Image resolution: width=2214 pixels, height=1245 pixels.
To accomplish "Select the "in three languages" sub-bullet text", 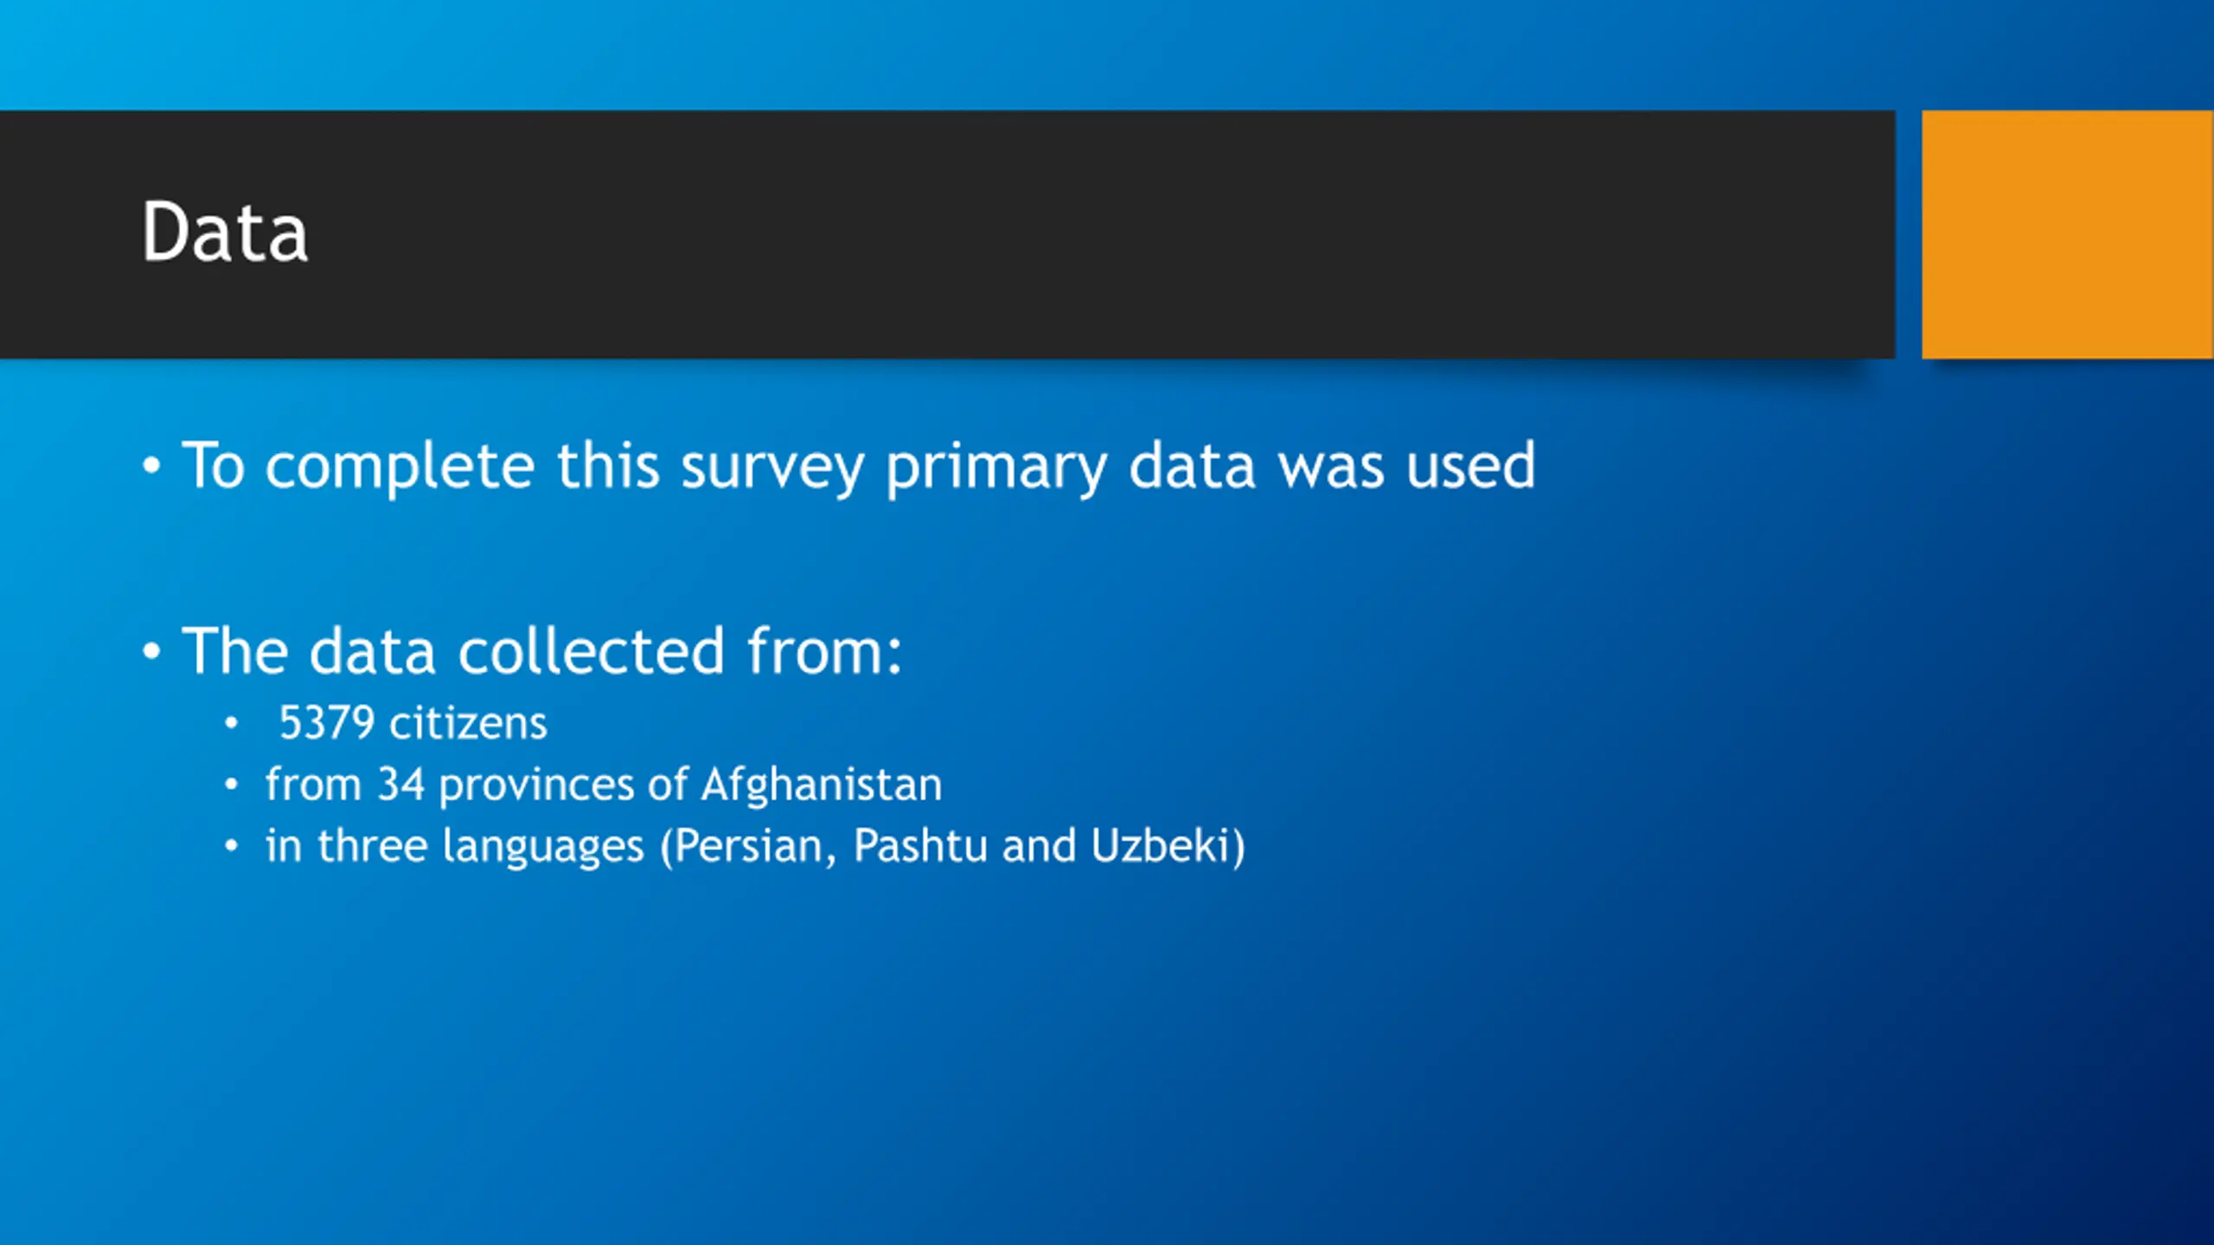I will coord(755,846).
